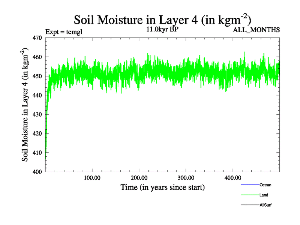Viewport: 300px width, 225px height.
Task: Click the 470 y-axis tick label
Action: (37, 38)
